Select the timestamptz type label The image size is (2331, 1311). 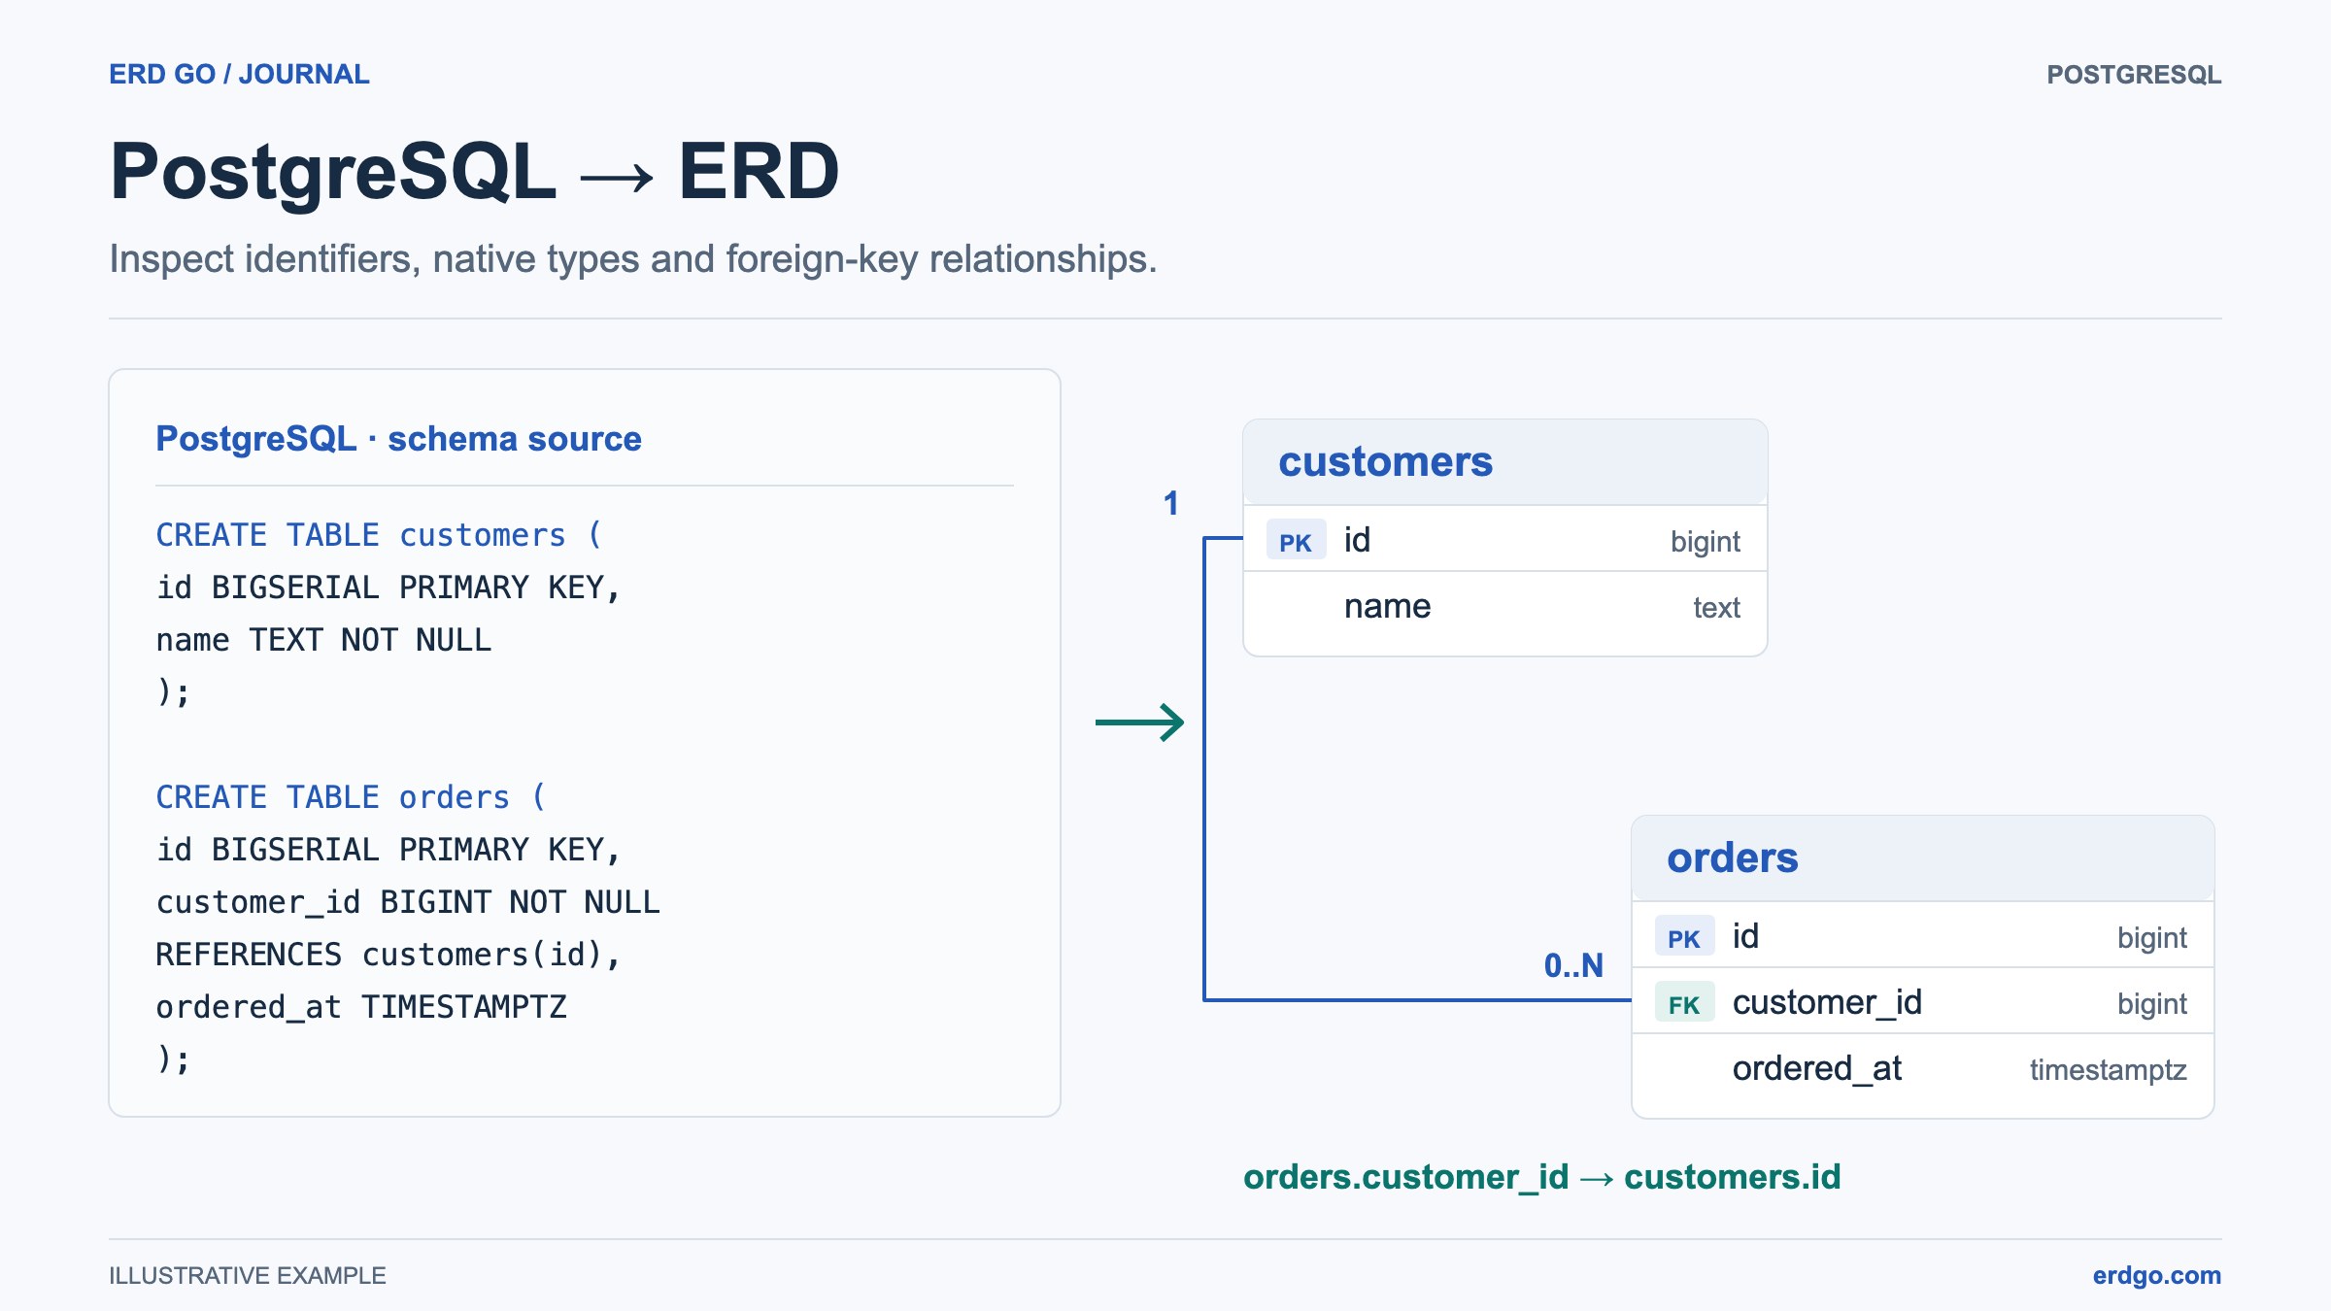point(2108,1069)
